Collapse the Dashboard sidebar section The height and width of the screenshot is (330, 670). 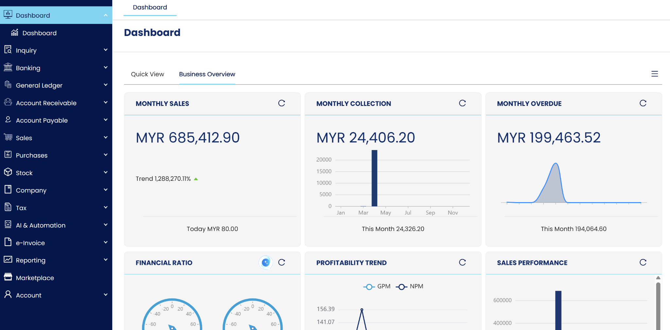105,15
